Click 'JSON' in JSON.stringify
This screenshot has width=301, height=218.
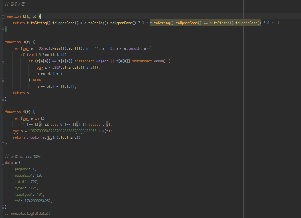pyautogui.click(x=56, y=68)
